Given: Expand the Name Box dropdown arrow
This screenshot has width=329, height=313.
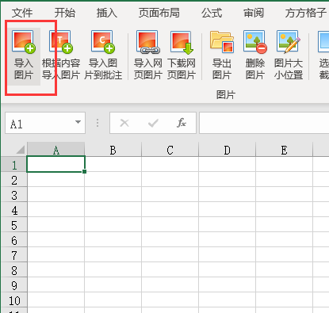Looking at the screenshot, I should (78, 122).
